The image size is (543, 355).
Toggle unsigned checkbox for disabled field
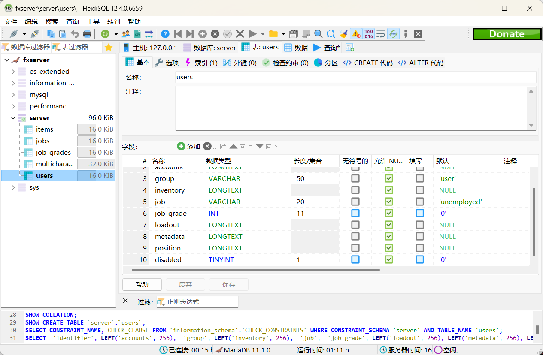click(355, 259)
